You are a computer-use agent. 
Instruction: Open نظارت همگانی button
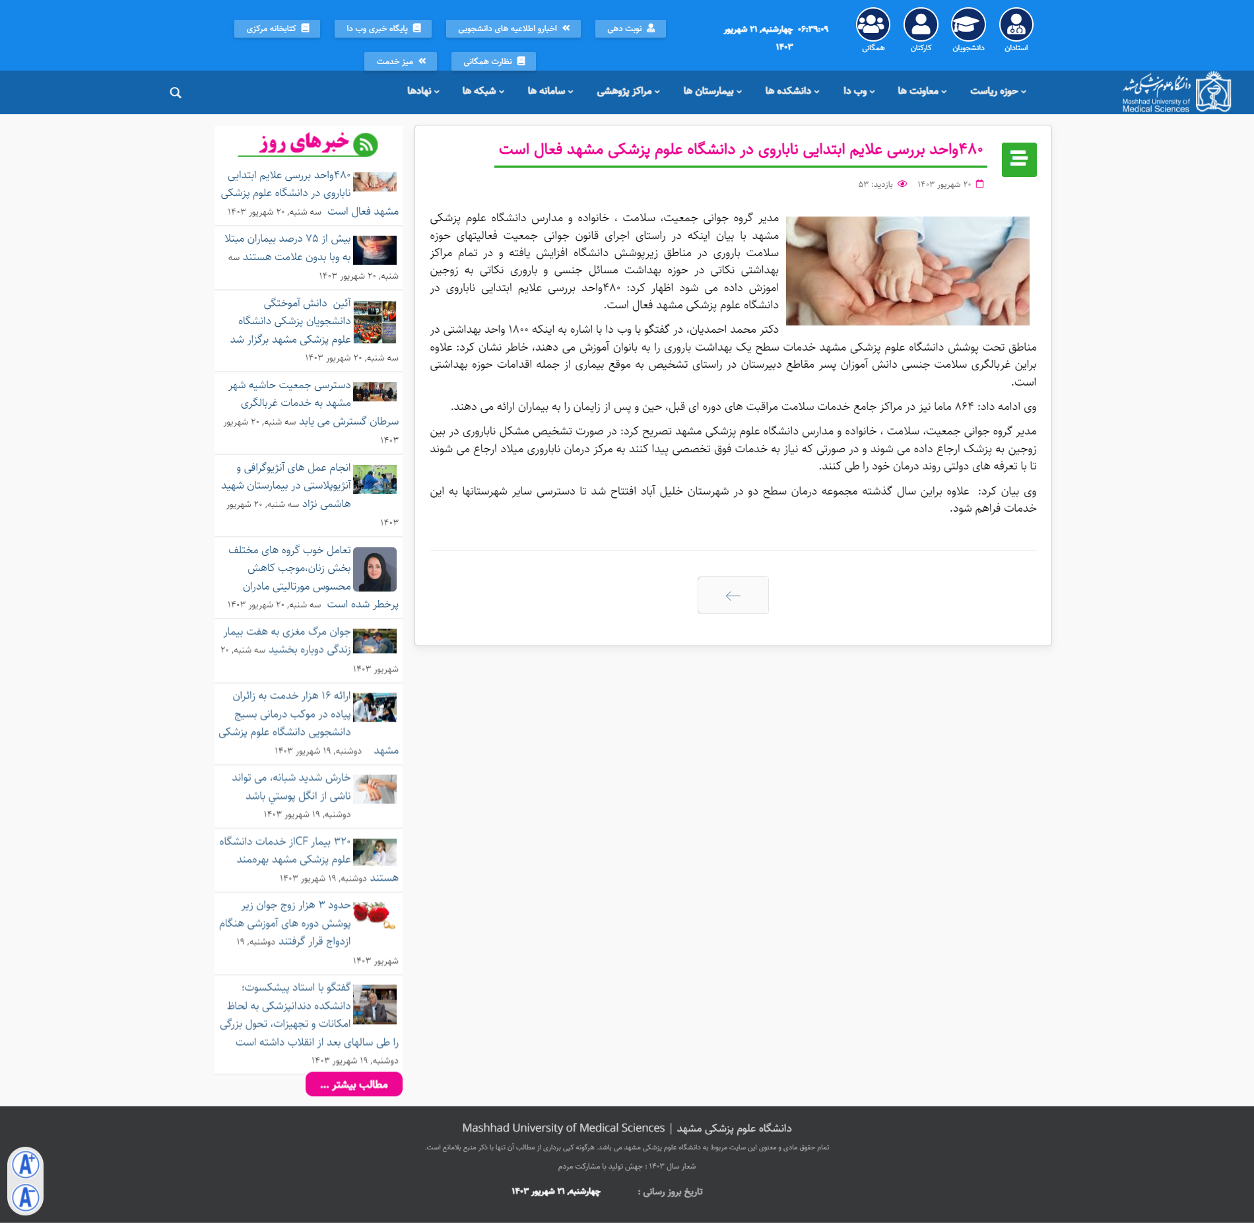coord(494,61)
